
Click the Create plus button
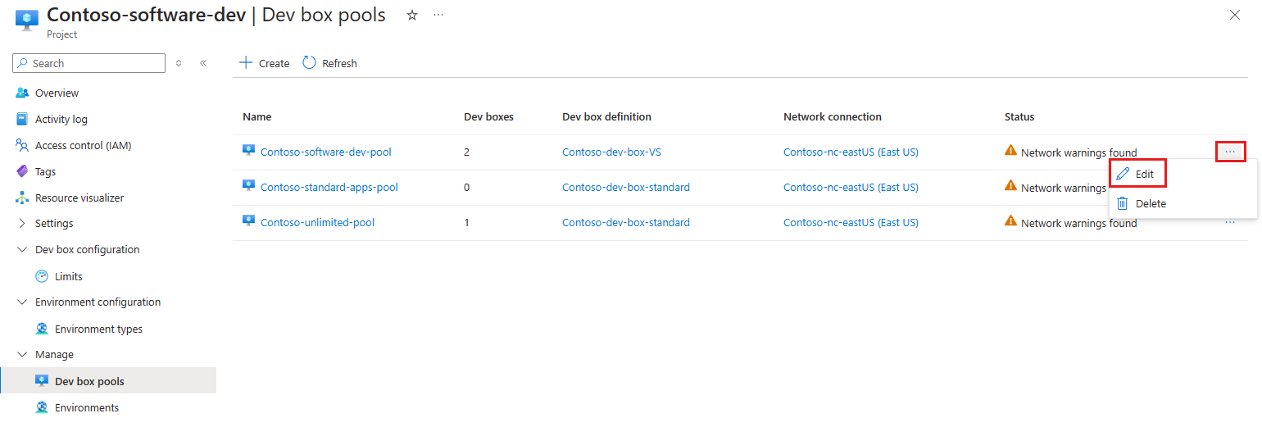[x=264, y=63]
